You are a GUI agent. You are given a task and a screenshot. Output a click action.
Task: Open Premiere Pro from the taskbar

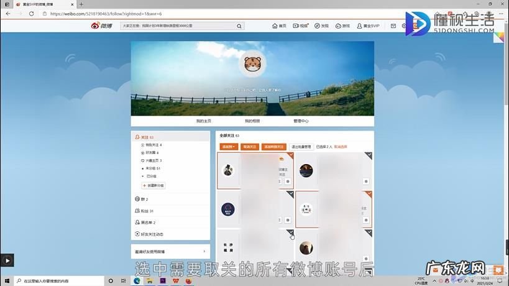coord(163,281)
